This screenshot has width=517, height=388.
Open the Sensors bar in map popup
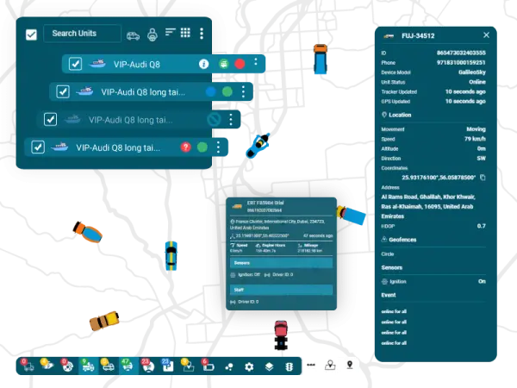[x=281, y=263]
